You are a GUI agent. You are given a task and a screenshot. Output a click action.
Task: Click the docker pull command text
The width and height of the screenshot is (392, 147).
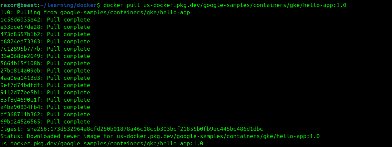tap(122, 5)
